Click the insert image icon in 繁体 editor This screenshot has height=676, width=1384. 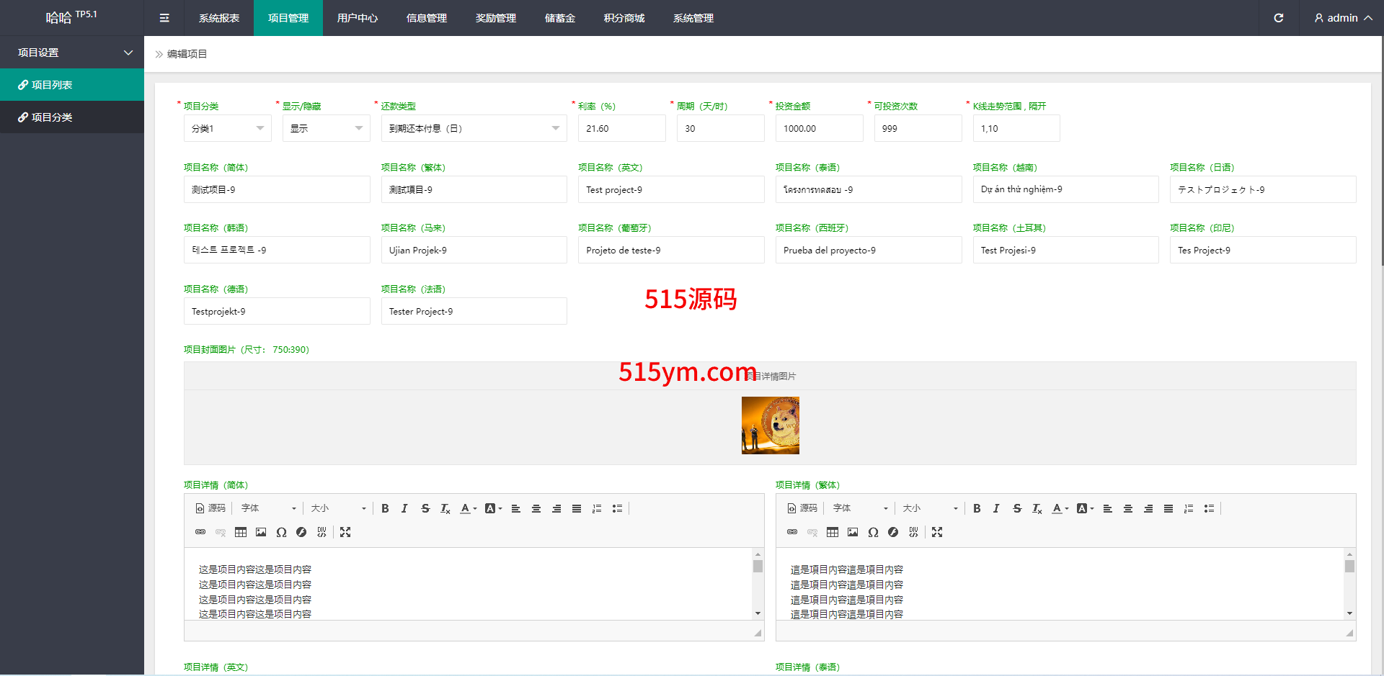pos(853,532)
